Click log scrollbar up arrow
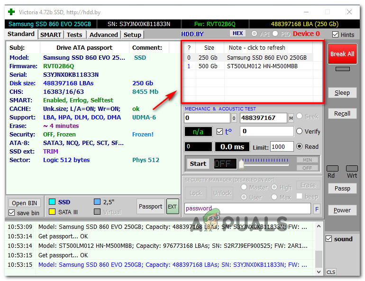This screenshot has height=281, width=365. 319,227
